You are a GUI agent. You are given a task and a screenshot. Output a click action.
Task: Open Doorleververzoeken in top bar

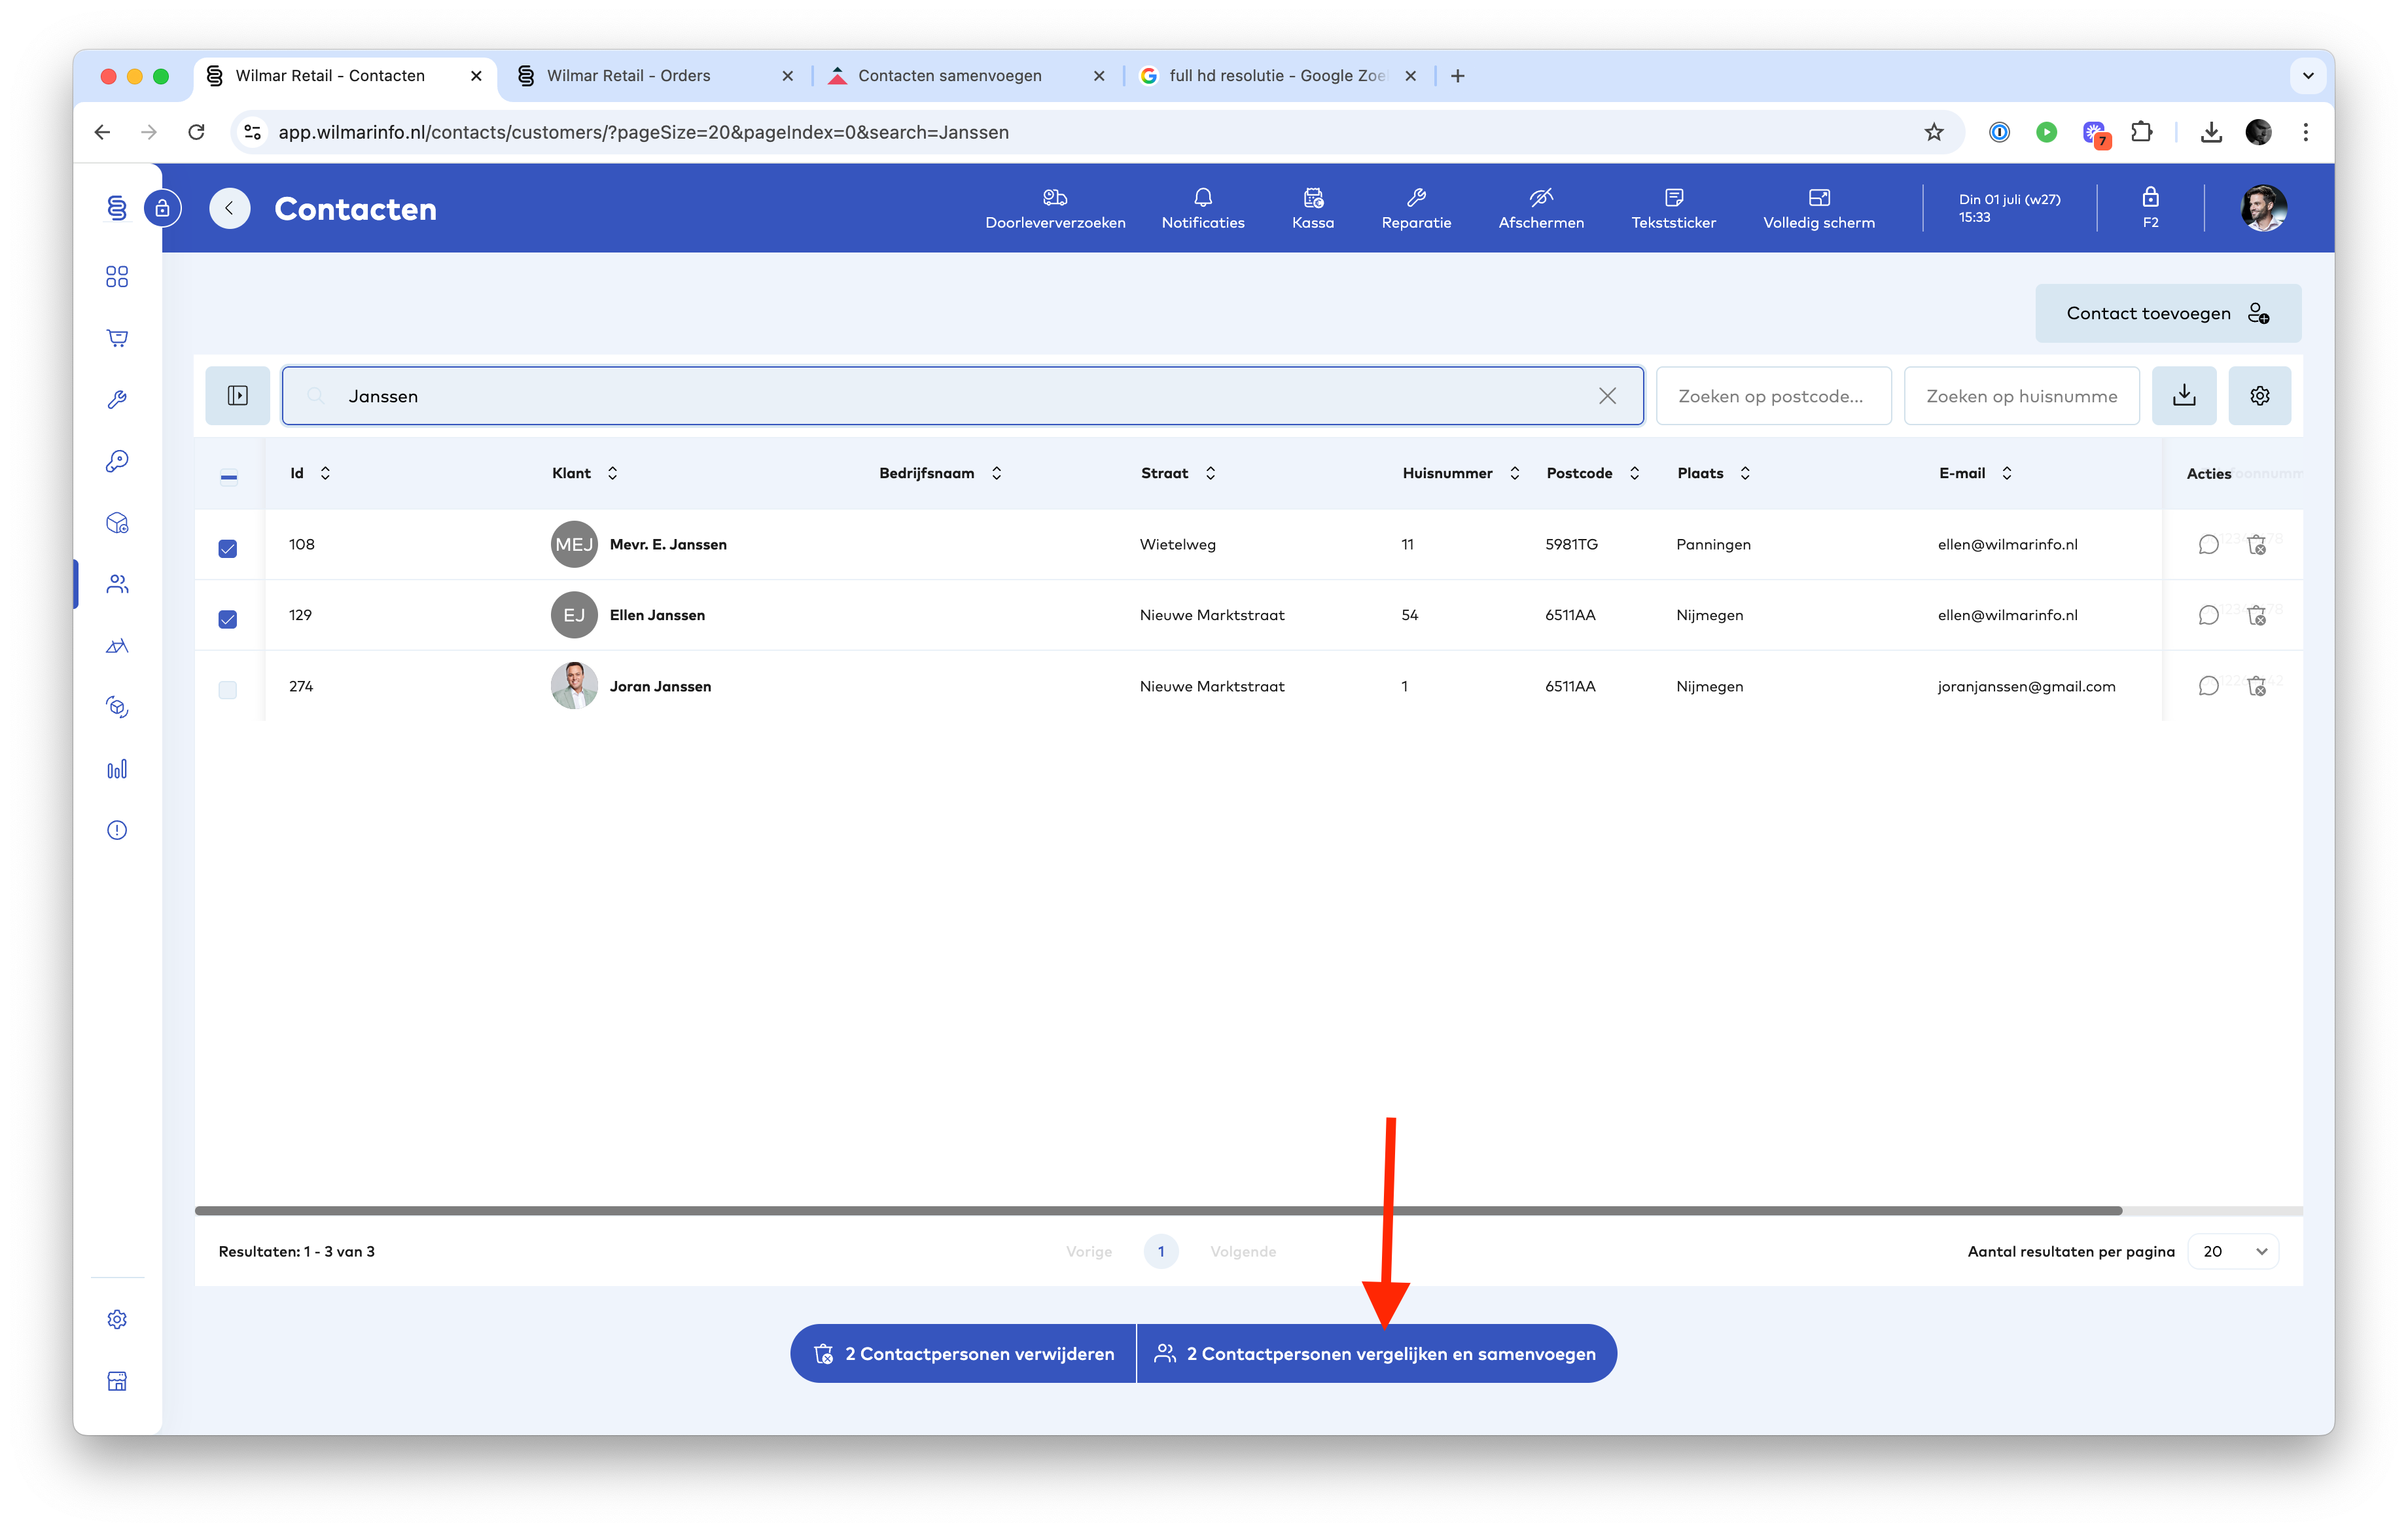[x=1055, y=208]
